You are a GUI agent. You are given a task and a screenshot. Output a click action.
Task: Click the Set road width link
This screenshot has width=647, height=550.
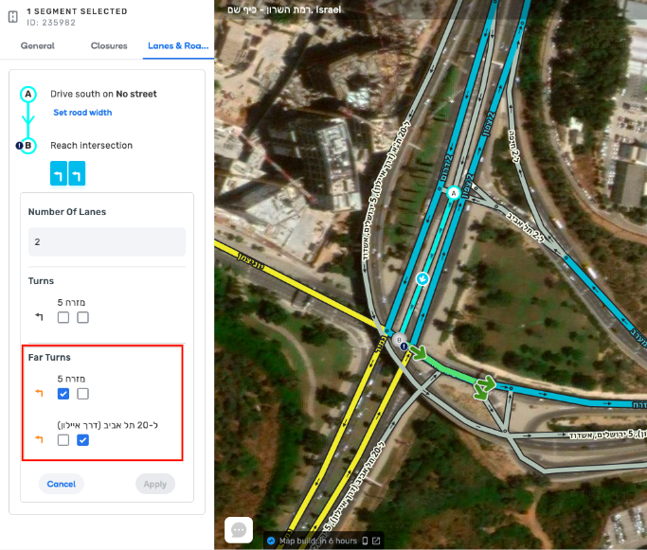click(82, 113)
